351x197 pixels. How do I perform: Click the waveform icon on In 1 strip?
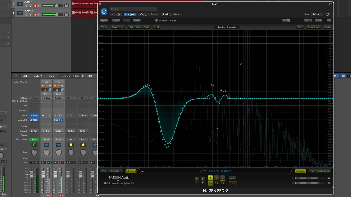[46, 145]
